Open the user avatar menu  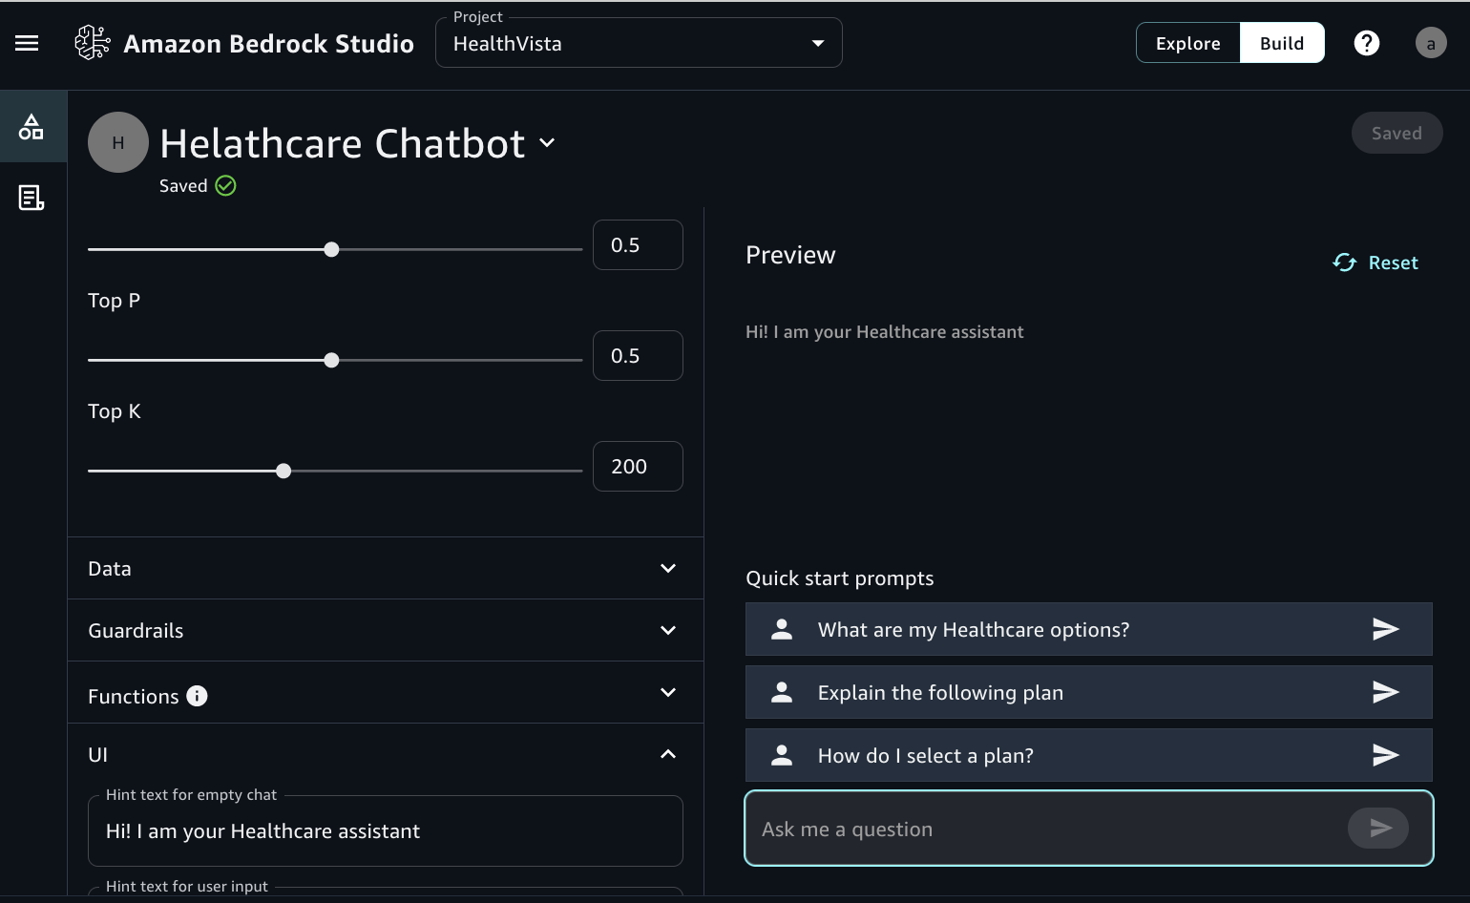coord(1430,43)
